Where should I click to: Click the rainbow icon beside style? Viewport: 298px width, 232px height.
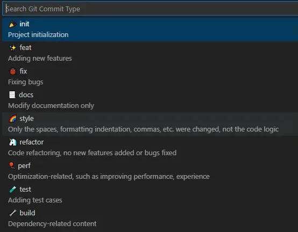coord(13,119)
